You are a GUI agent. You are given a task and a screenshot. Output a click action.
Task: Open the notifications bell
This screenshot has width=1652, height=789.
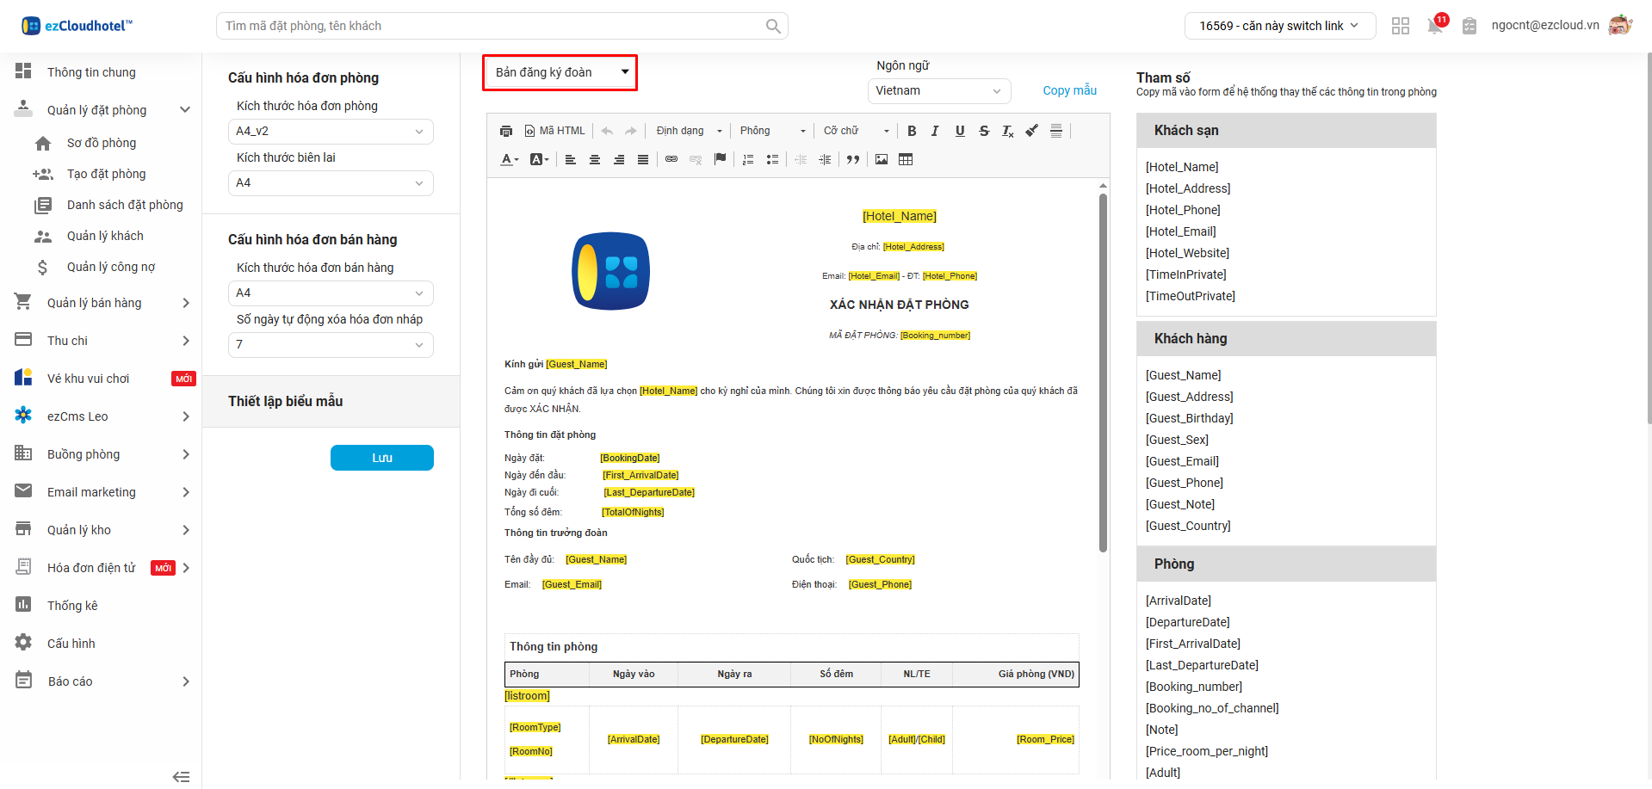point(1435,26)
